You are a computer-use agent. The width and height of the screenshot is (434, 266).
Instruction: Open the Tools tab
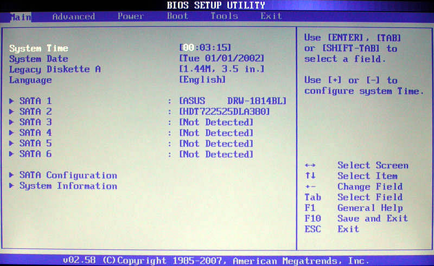click(225, 16)
